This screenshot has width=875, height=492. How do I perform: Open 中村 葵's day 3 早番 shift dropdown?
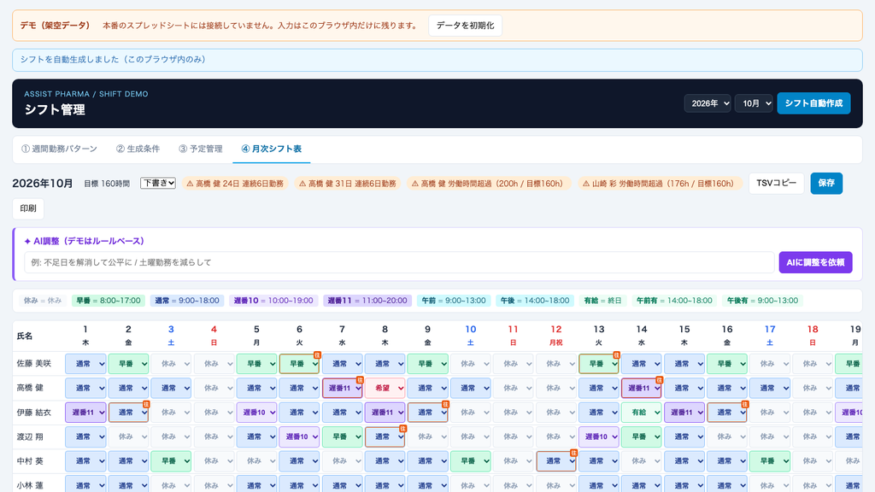[x=171, y=462]
